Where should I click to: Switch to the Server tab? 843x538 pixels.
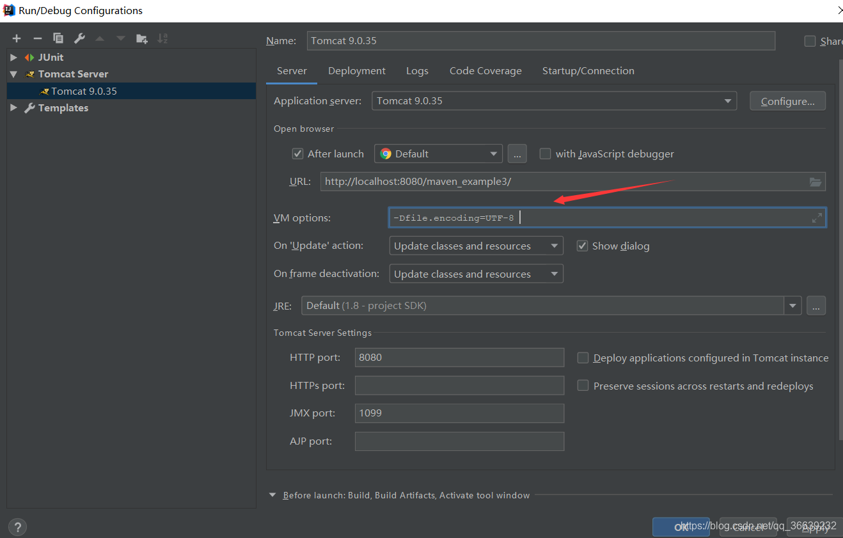(292, 71)
